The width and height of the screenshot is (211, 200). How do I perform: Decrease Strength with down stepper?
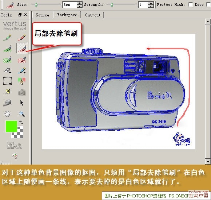(151, 6)
